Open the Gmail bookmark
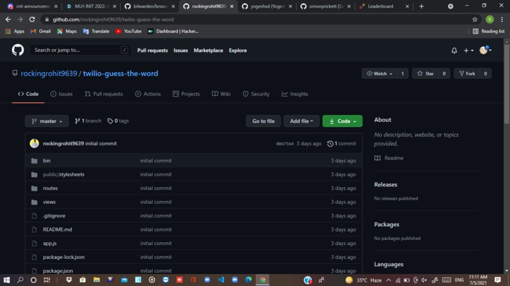This screenshot has width=510, height=286. [40, 31]
